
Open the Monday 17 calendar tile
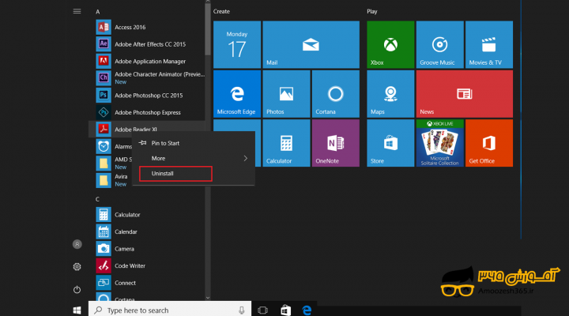237,44
